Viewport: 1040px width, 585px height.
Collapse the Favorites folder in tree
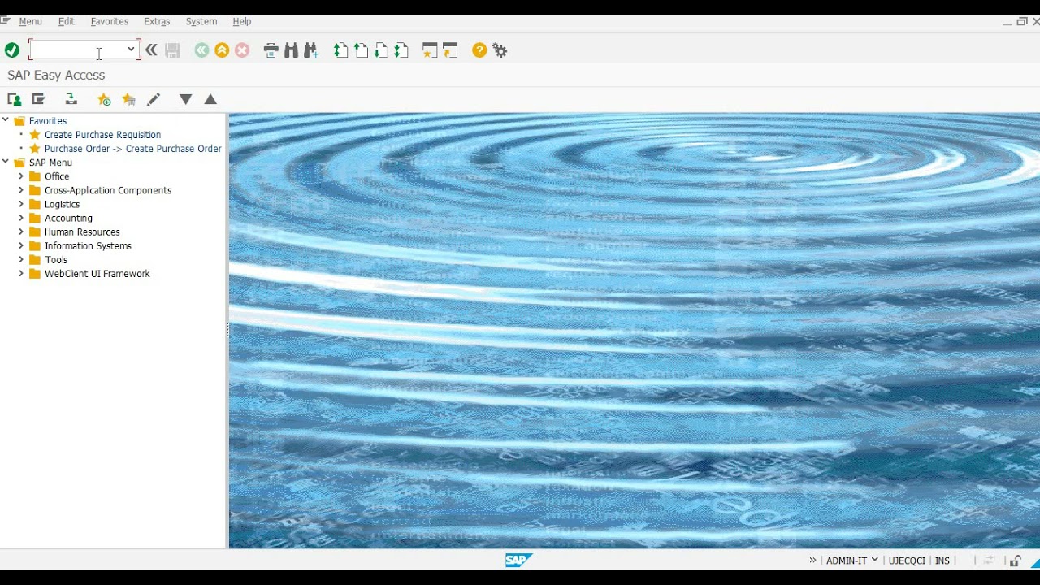[x=6, y=120]
